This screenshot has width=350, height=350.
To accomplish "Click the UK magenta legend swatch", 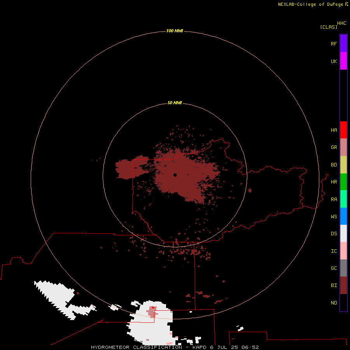I will click(343, 61).
